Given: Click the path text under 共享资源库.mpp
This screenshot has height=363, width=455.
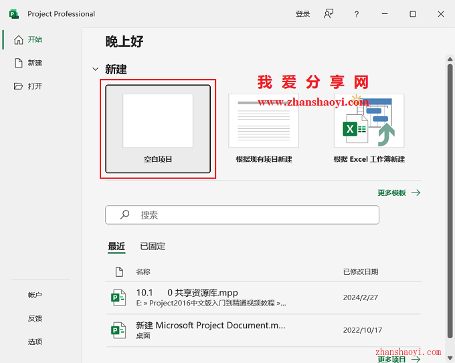Looking at the screenshot, I should coord(211,304).
